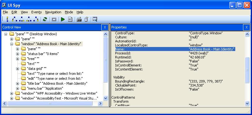Screen dimensions: 252x115
Task: Click the rectangle highlight-element toolbar icon
Action: [x=54, y=19]
